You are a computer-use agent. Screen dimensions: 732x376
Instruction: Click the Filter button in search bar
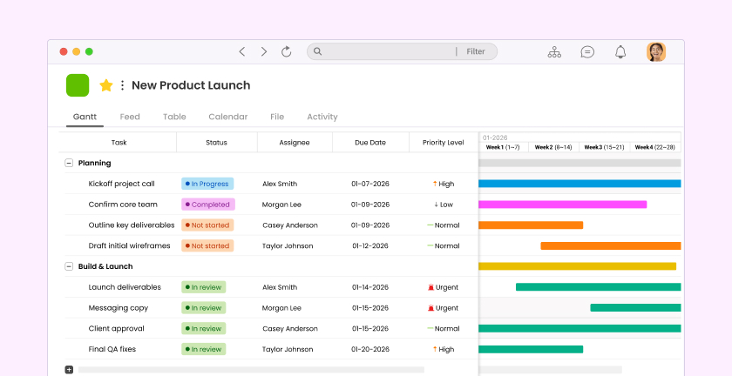476,51
